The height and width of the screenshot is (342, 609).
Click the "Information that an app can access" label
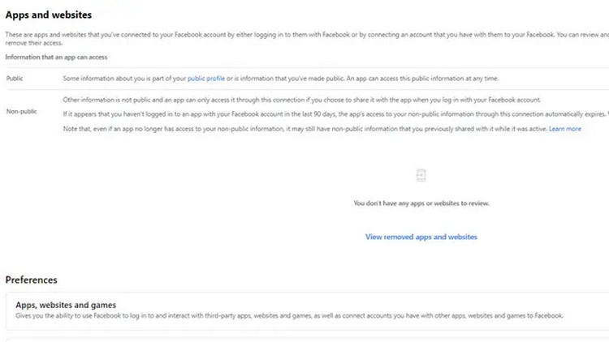tap(56, 57)
